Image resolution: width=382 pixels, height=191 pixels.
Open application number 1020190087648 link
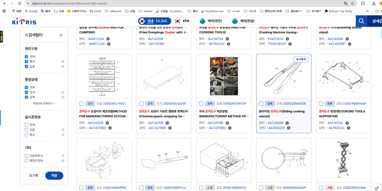[354, 104]
